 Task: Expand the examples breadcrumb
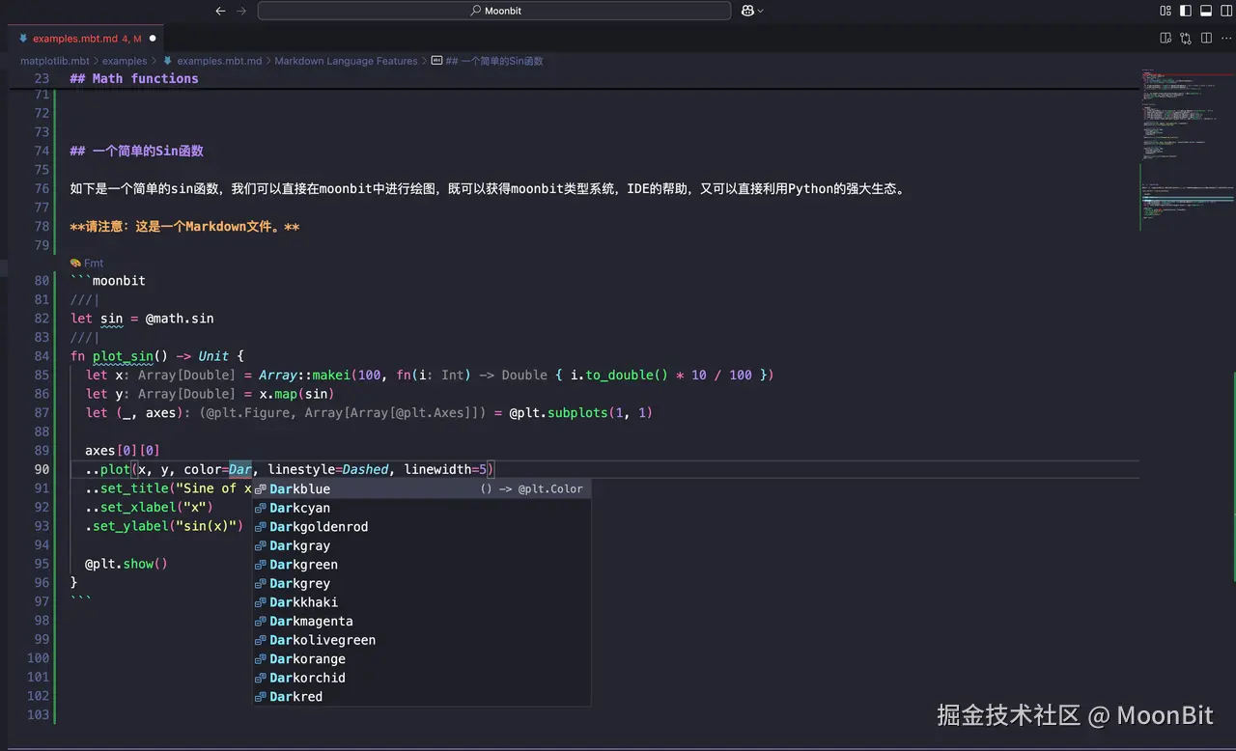[125, 60]
